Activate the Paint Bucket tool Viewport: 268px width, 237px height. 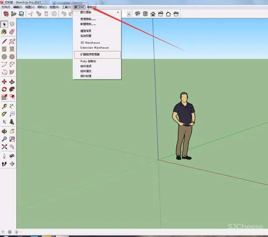(4, 32)
